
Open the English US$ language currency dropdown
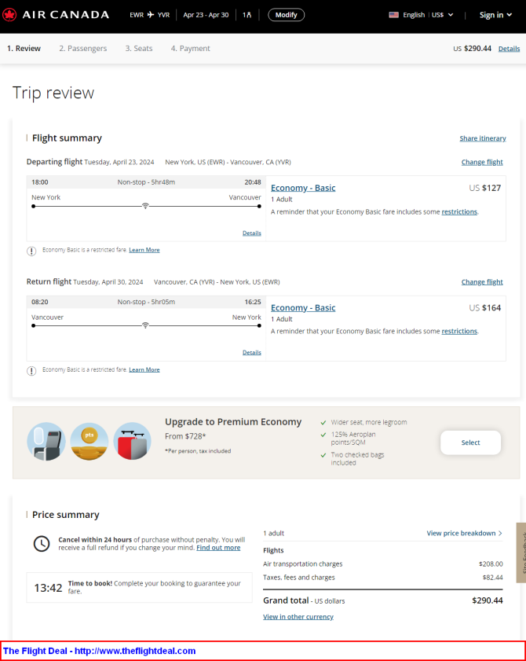click(422, 15)
